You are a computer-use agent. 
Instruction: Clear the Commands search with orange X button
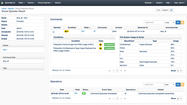click(x=182, y=22)
